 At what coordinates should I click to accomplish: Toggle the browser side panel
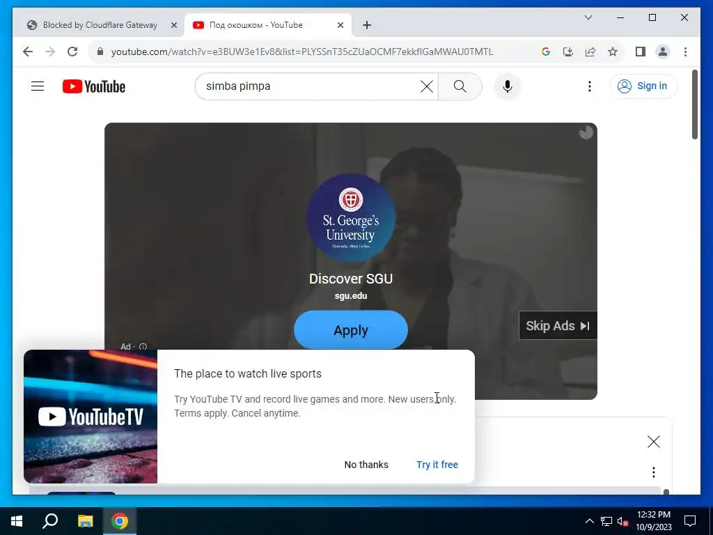(x=641, y=52)
